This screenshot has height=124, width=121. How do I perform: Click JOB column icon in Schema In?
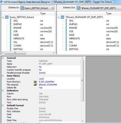10,31
